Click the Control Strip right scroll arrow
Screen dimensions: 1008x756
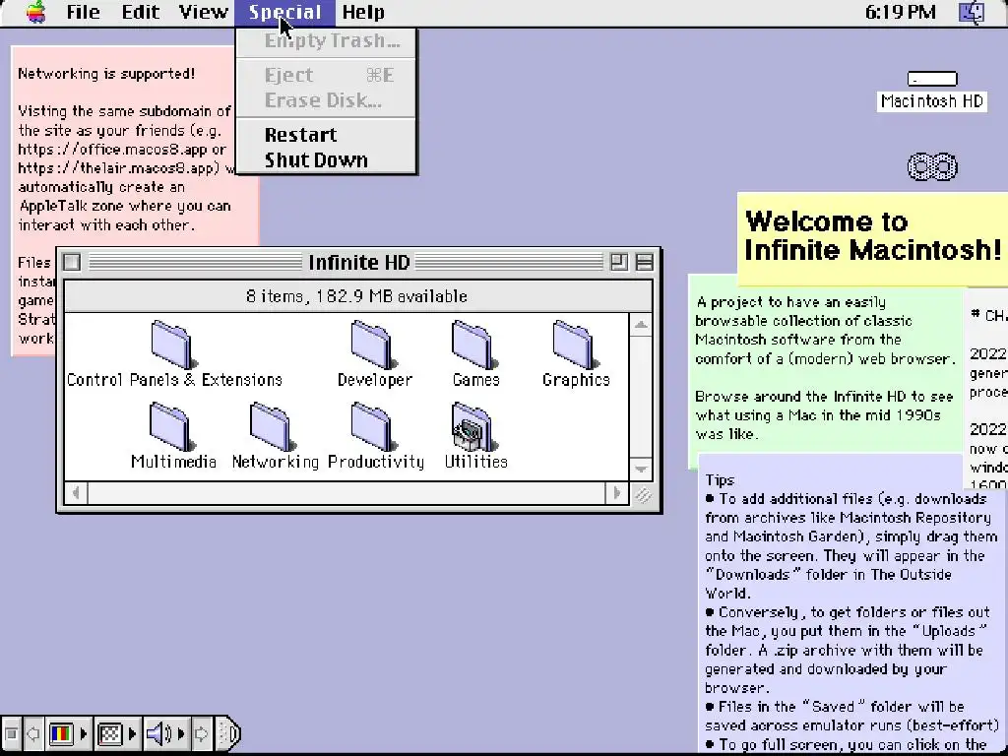pyautogui.click(x=201, y=733)
